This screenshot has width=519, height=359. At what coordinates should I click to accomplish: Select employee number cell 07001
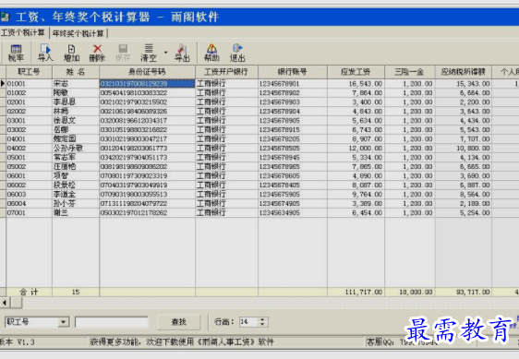click(29, 213)
